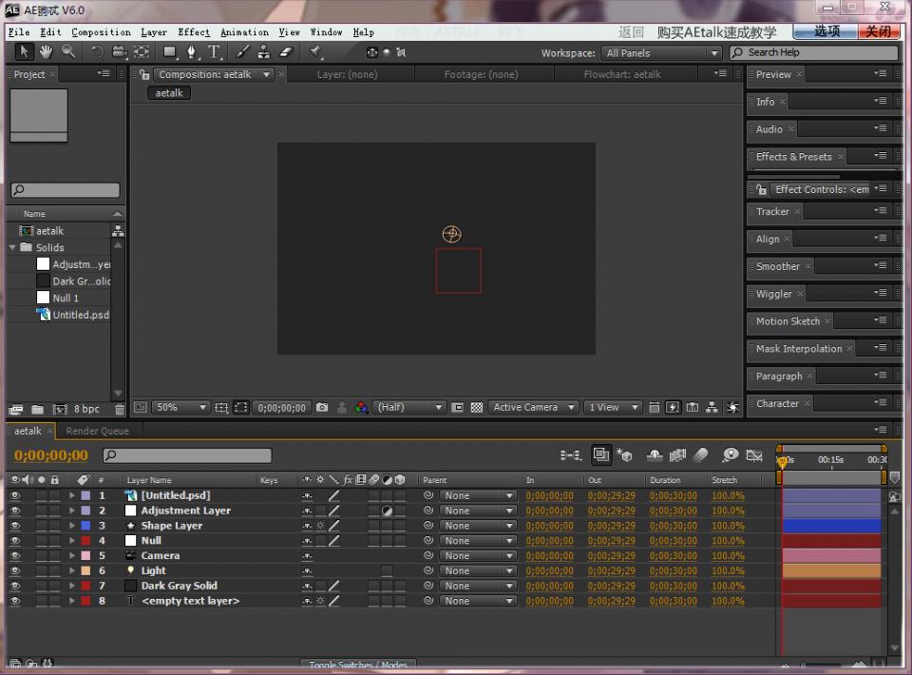Click the label color swatch of Camera layer
Image resolution: width=912 pixels, height=675 pixels.
click(x=85, y=556)
